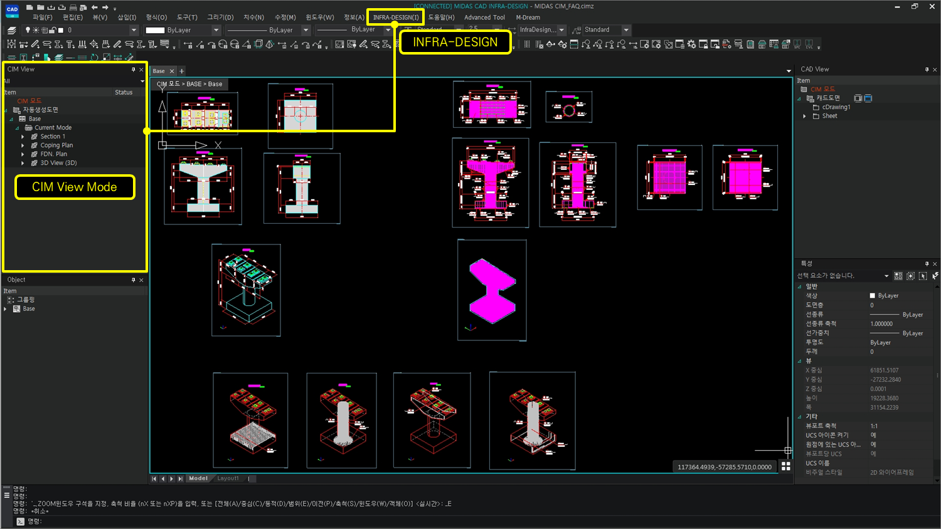Screen dimensions: 941x529
Task: Select cDrawing1 in CAD View
Action: tap(836, 107)
